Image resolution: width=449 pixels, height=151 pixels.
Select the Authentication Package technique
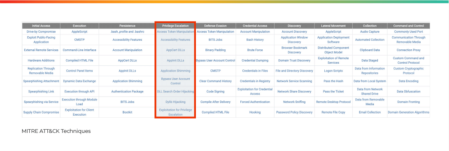pos(128,91)
